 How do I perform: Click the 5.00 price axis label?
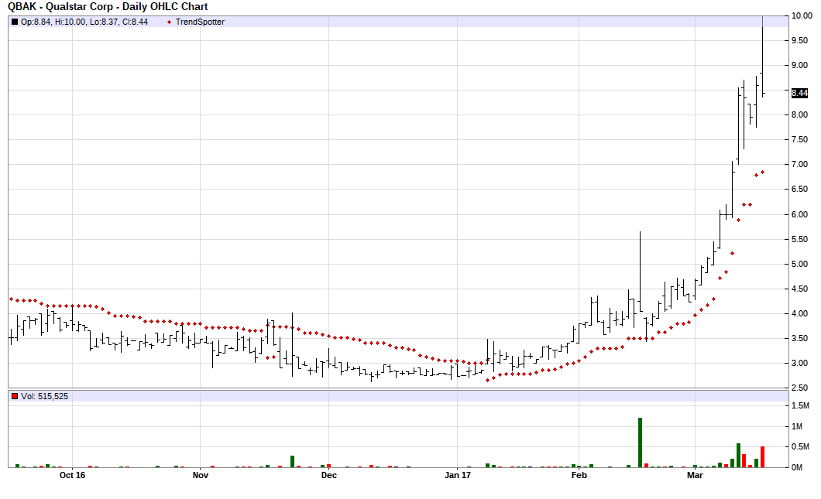(x=799, y=264)
